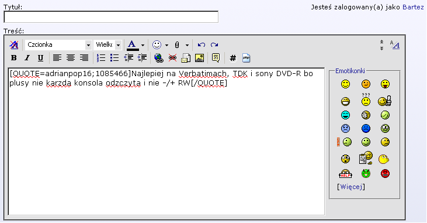Viewport: 427px width, 223px height.
Task: Click inside the Tytuł input field
Action: click(x=111, y=17)
